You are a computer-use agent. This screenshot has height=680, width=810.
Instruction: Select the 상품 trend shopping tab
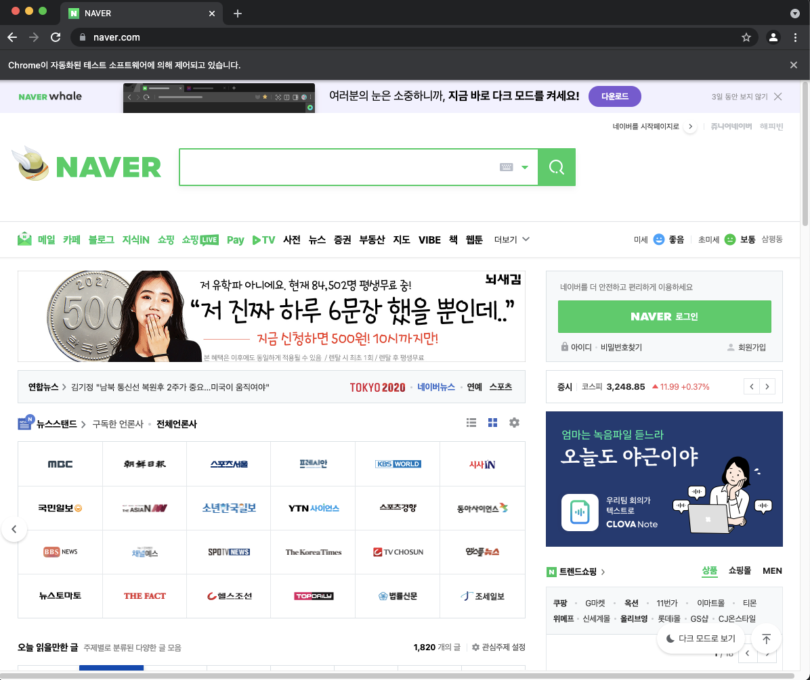point(709,570)
